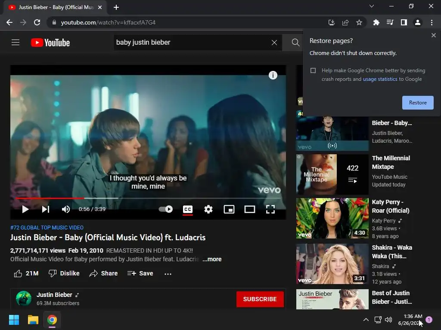Screen dimensions: 441x330
Task: Close the Justin Bieber - Baby tab
Action: [100, 7]
